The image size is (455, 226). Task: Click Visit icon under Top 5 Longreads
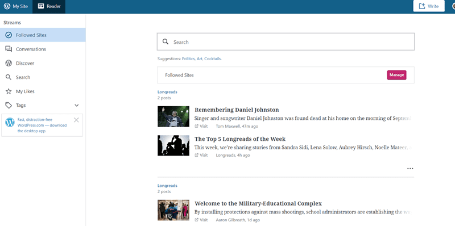coord(196,155)
